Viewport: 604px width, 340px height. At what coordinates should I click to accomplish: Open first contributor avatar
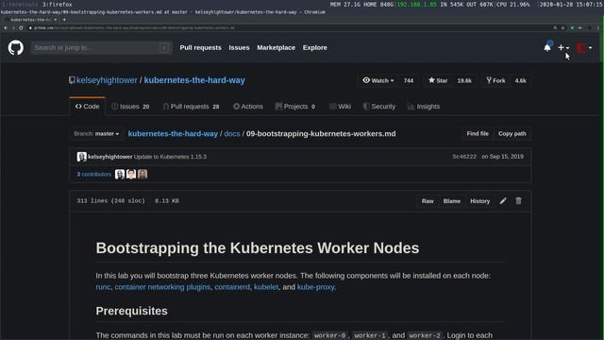point(120,174)
